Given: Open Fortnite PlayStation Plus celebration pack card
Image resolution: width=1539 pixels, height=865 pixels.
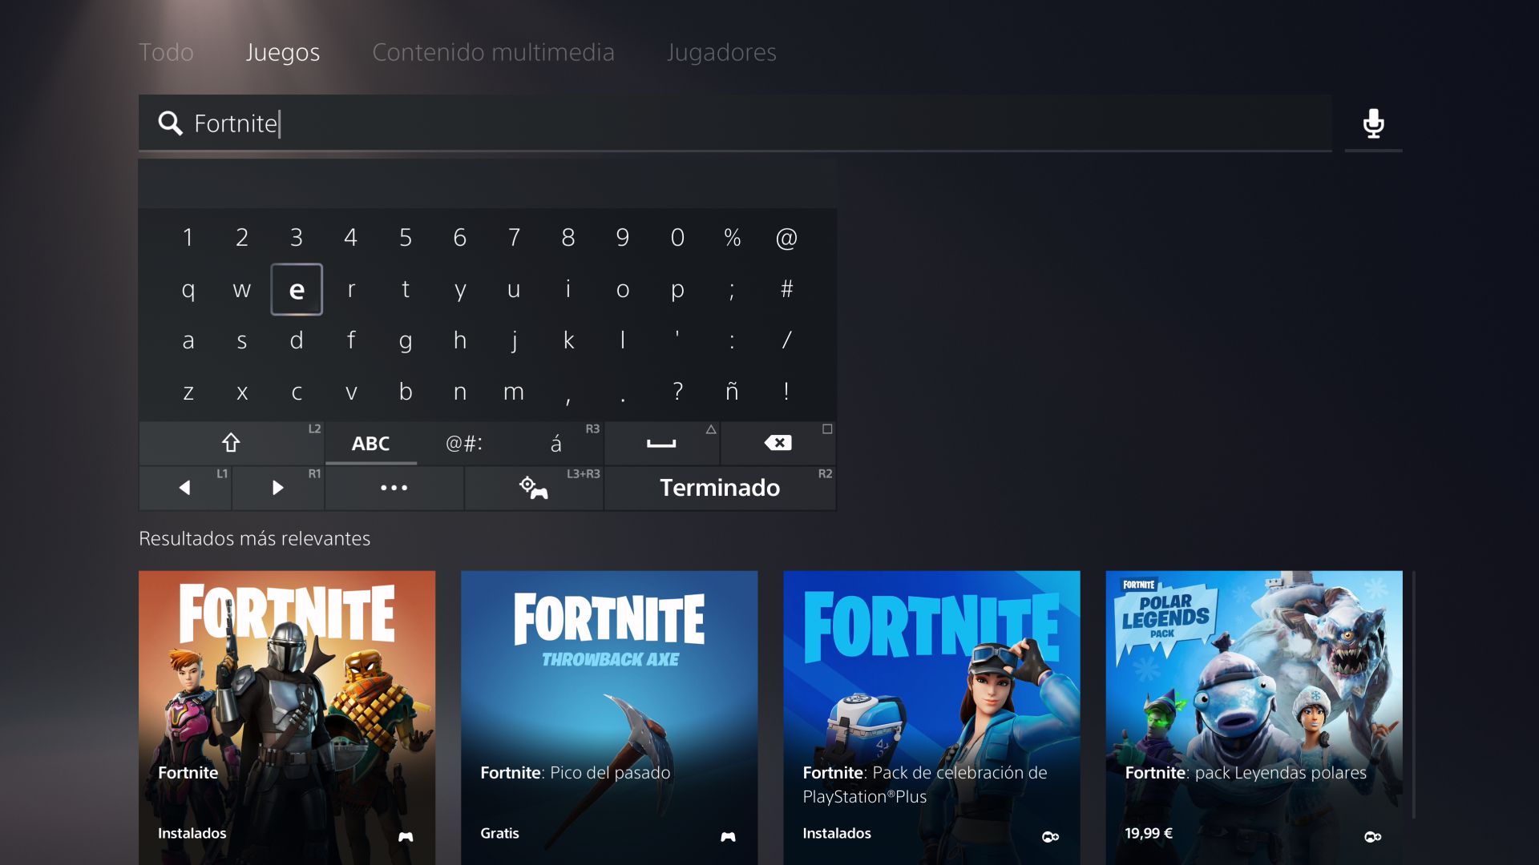Looking at the screenshot, I should point(931,718).
